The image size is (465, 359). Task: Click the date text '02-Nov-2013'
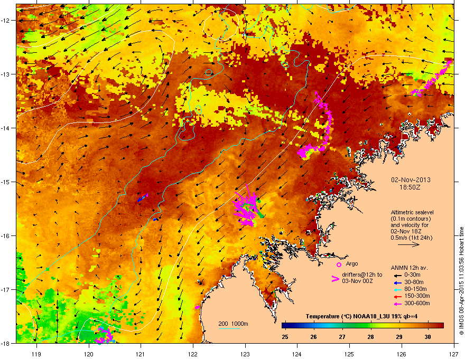[x=411, y=180]
